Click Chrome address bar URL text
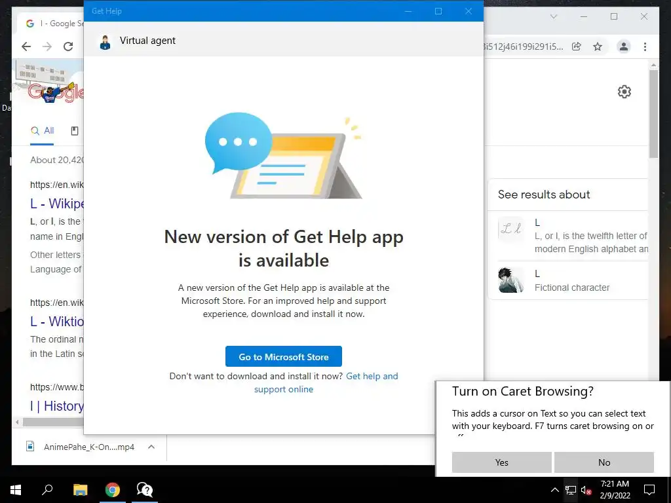 click(x=523, y=47)
